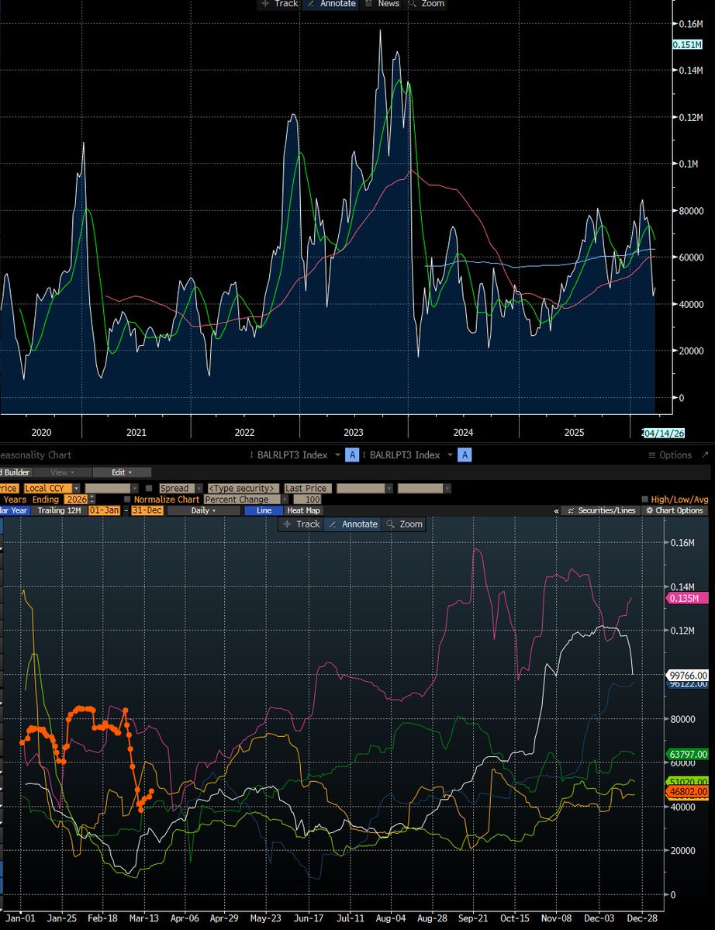Open News in the upper chart toolbar
The image size is (715, 930).
tap(382, 4)
